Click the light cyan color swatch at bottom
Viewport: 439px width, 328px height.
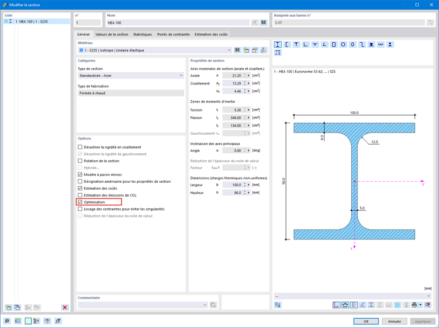[28, 320]
